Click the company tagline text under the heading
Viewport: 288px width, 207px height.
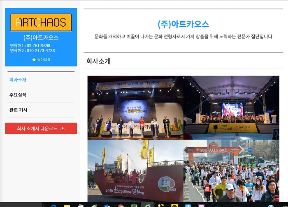coord(183,37)
